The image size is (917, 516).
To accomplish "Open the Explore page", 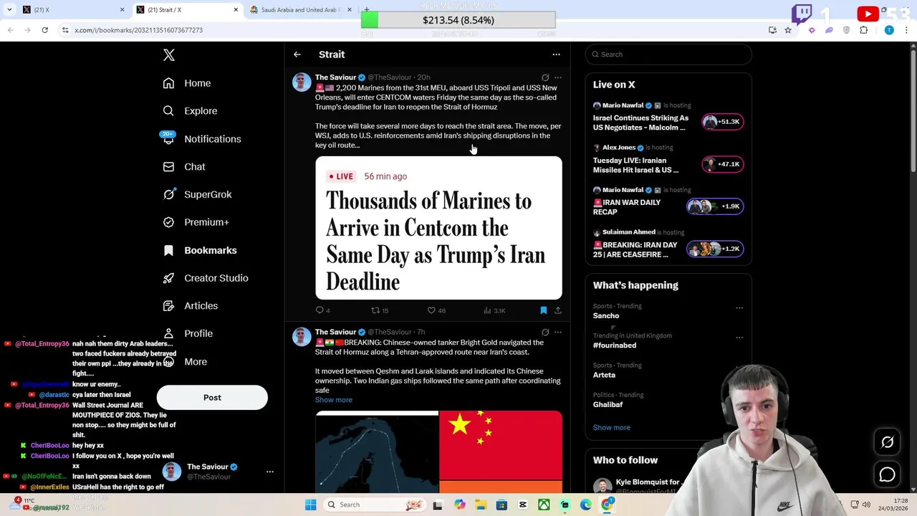I will pyautogui.click(x=190, y=111).
